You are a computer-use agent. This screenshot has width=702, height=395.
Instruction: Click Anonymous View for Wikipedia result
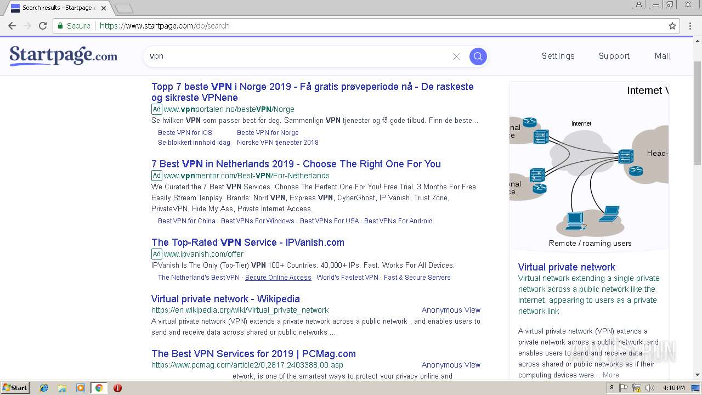[x=451, y=310]
